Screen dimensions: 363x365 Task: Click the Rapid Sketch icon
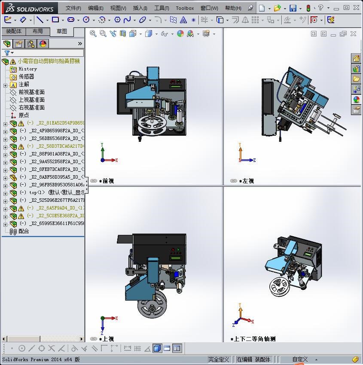(331, 20)
